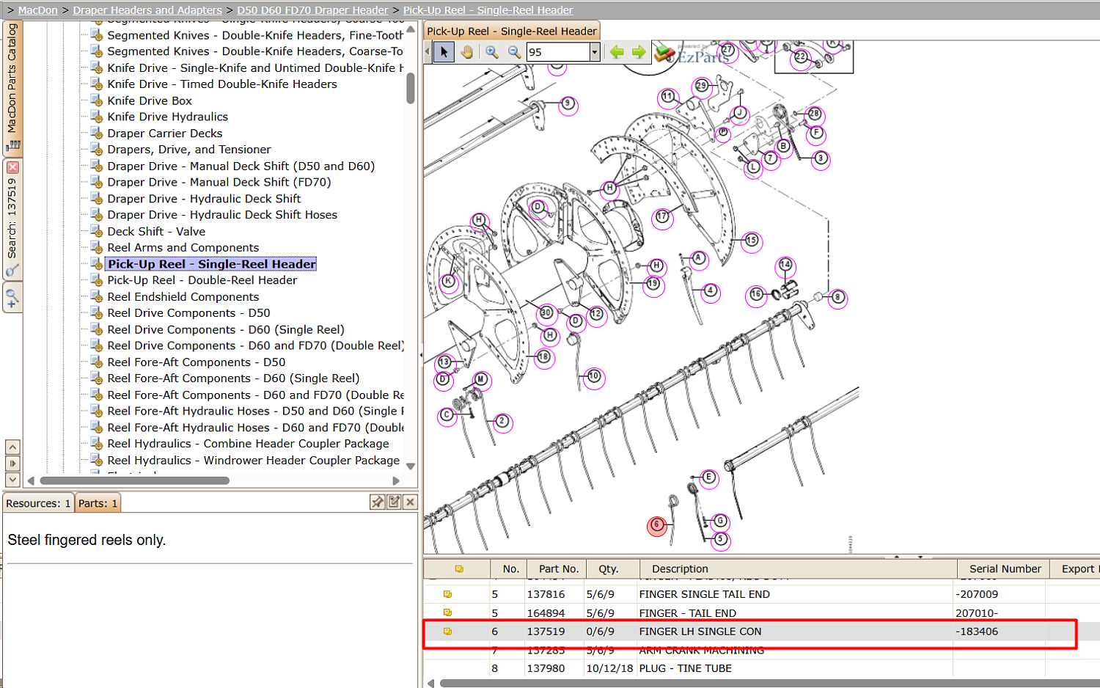
Task: Click the Knife Drive Box page icon
Action: [96, 100]
